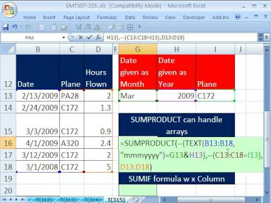Open the round Office Button menu
The width and height of the screenshot is (271, 203).
(x=10, y=10)
